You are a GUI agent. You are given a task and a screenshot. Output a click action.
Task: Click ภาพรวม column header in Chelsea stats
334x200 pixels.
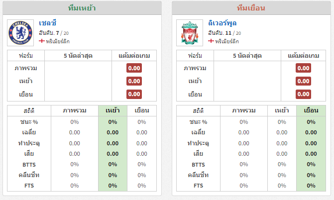tap(75, 110)
